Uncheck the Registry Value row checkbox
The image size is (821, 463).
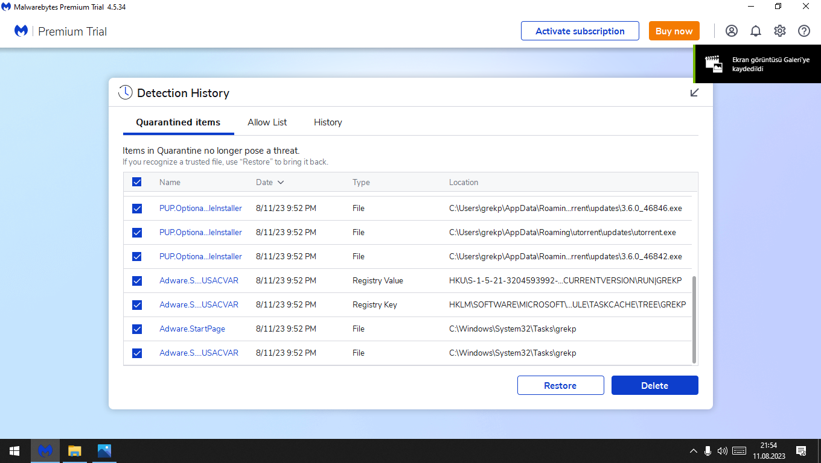(x=136, y=281)
